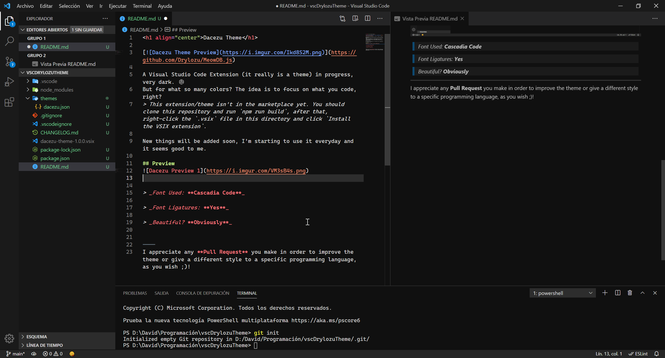Split the terminal panel

618,293
